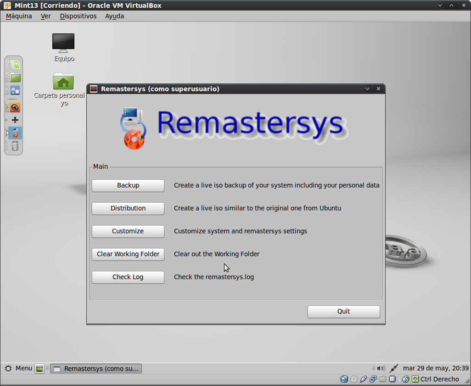Quit the Remastersys application

click(x=343, y=311)
